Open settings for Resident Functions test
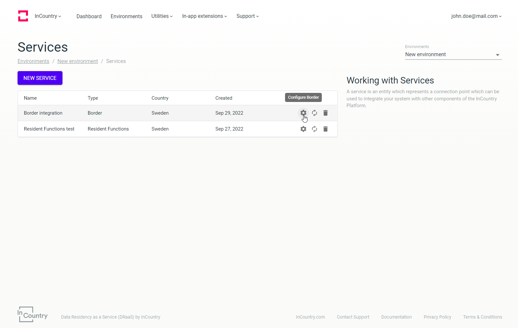 pyautogui.click(x=303, y=129)
